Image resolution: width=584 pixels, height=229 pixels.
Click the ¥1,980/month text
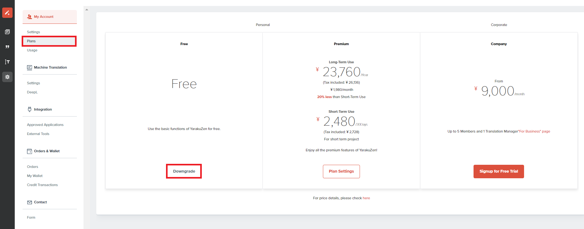(x=342, y=90)
